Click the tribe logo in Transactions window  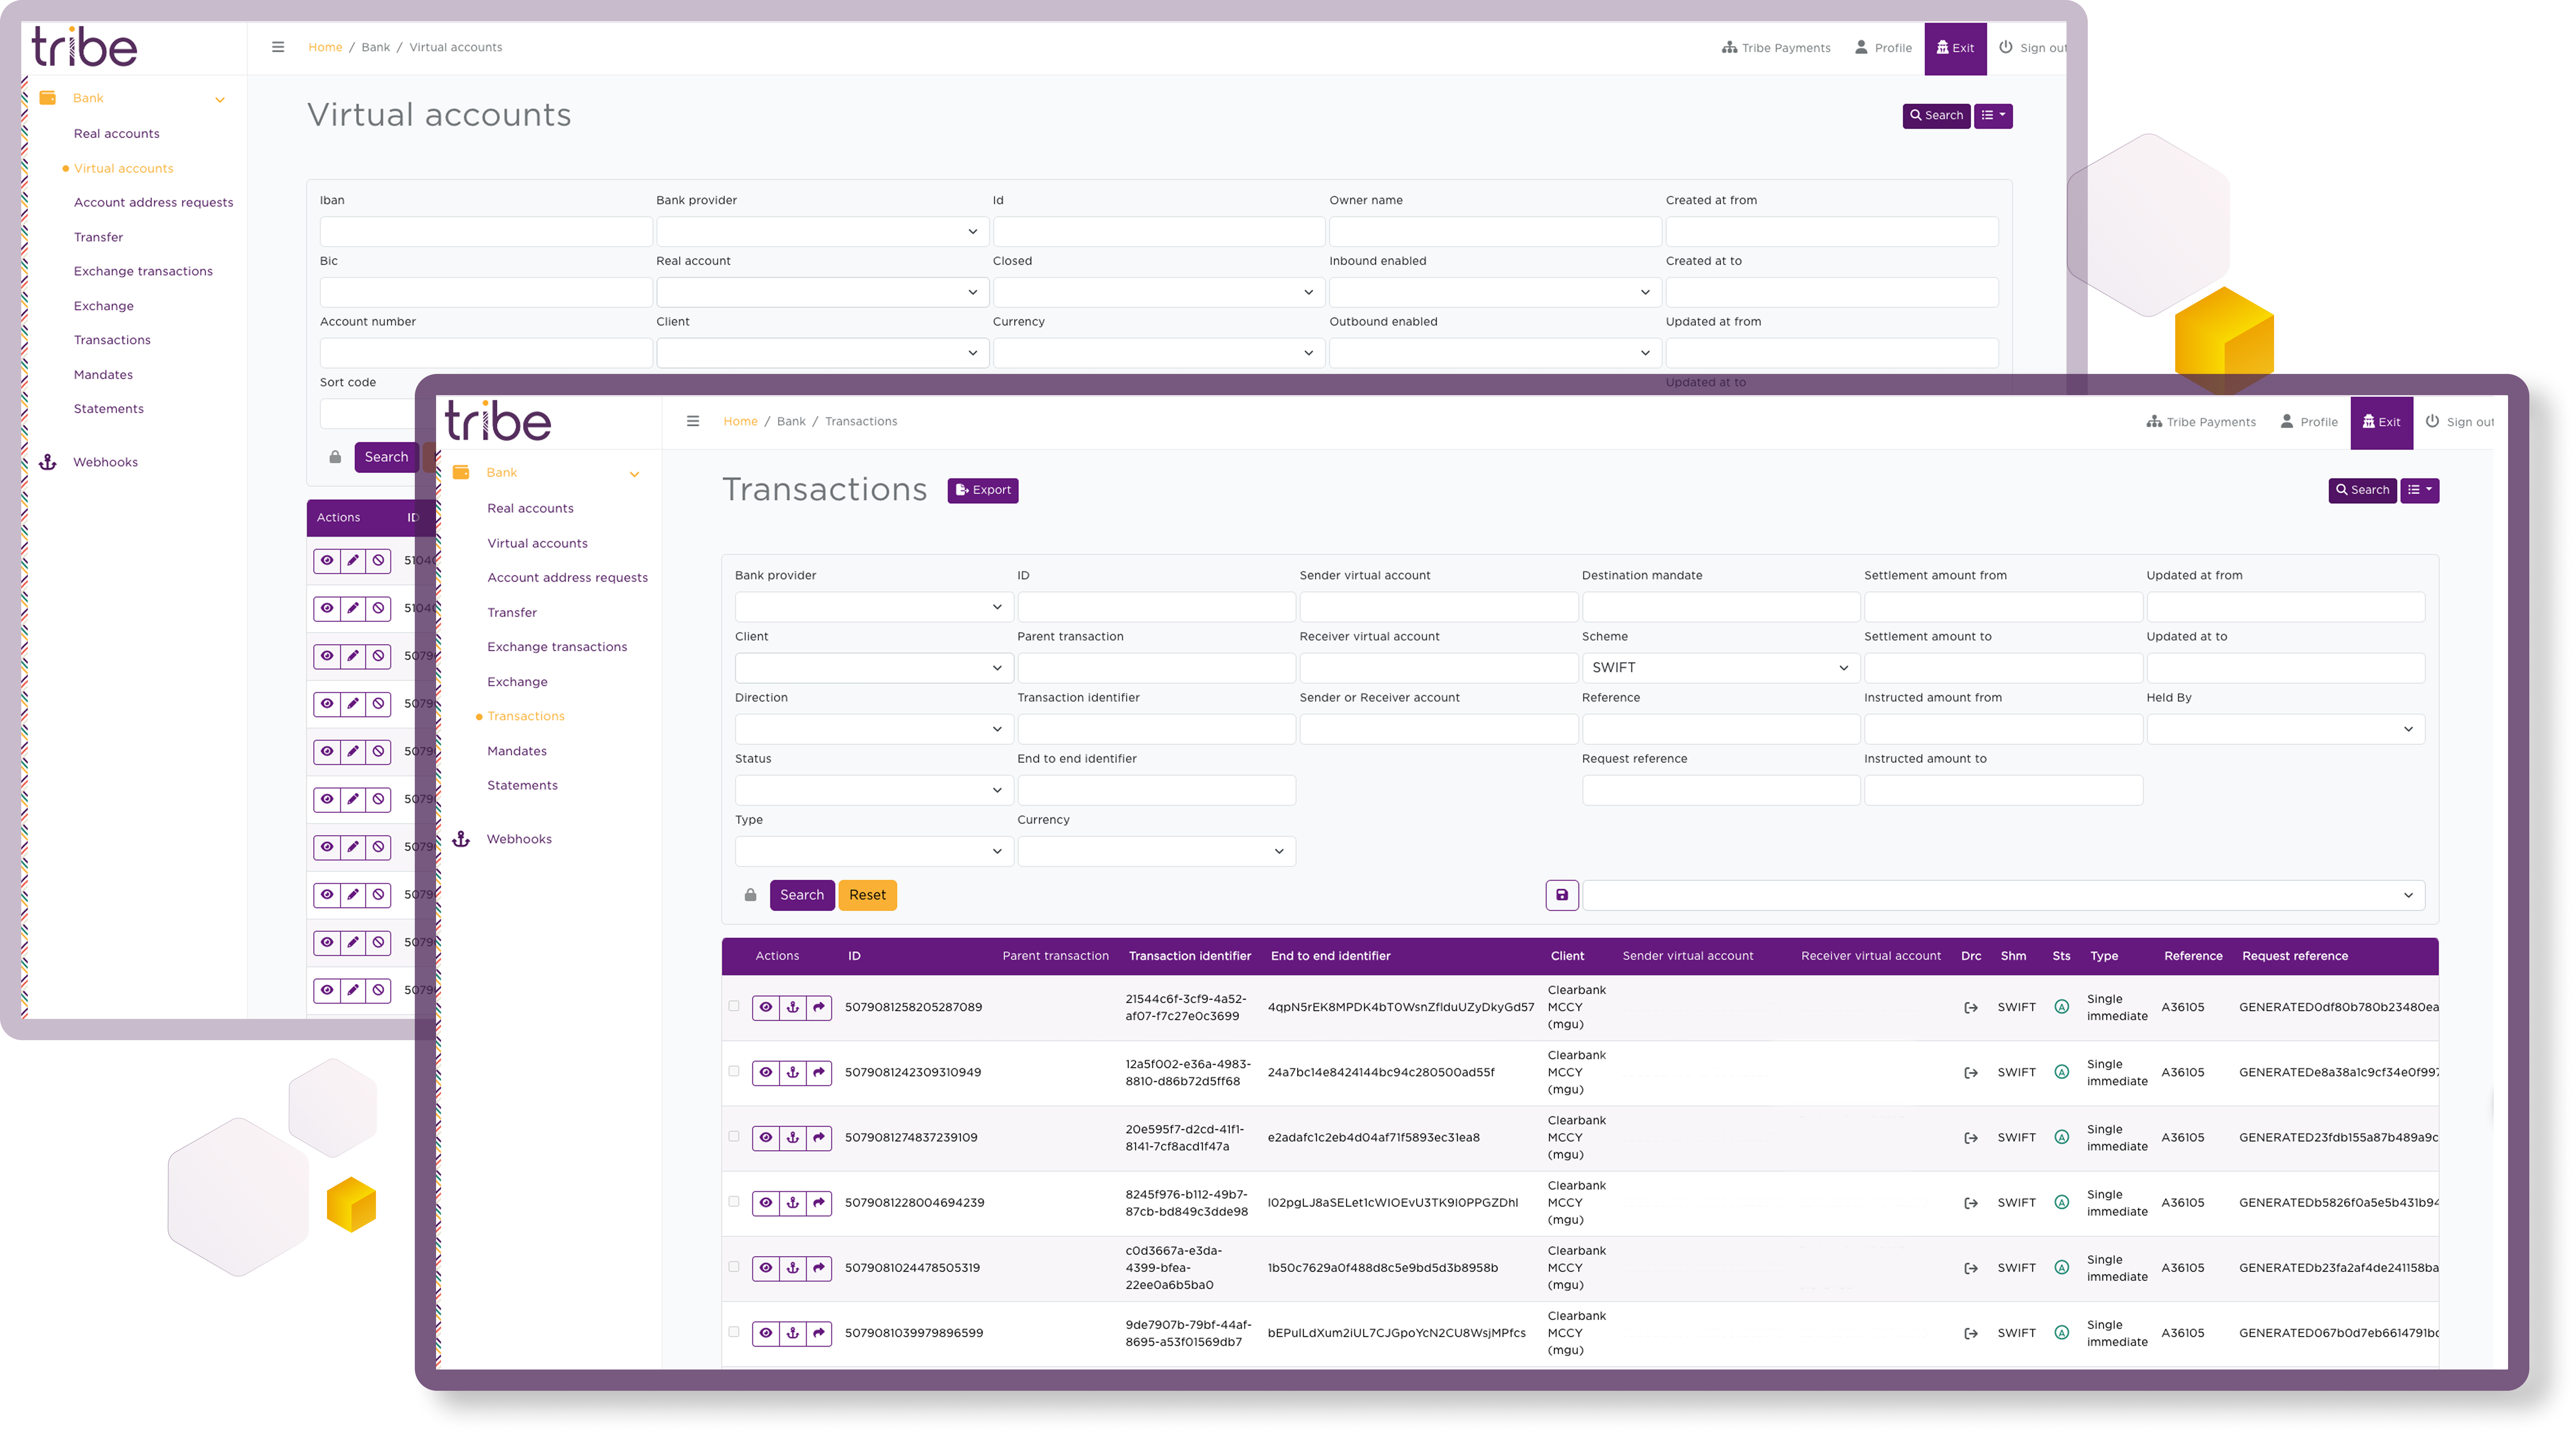point(498,421)
